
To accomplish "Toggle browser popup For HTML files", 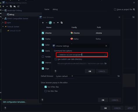I will [46, 87].
